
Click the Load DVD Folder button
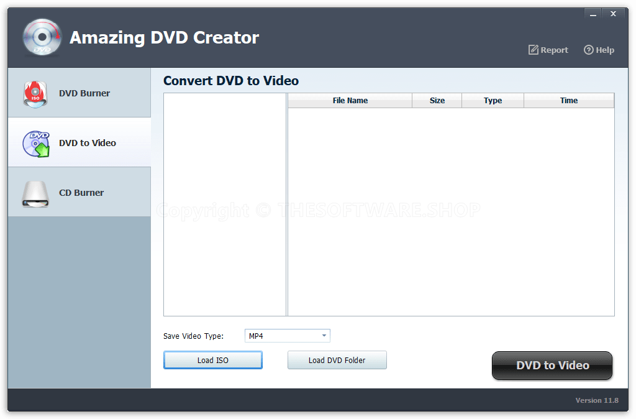click(x=337, y=359)
